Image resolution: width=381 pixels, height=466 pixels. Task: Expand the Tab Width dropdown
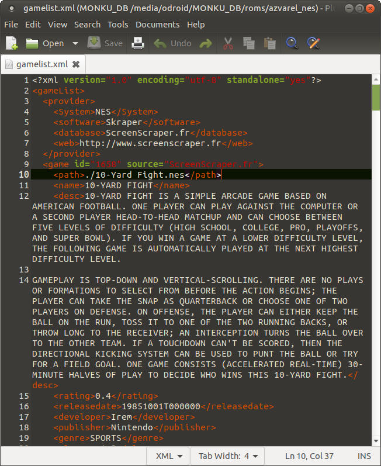229,456
